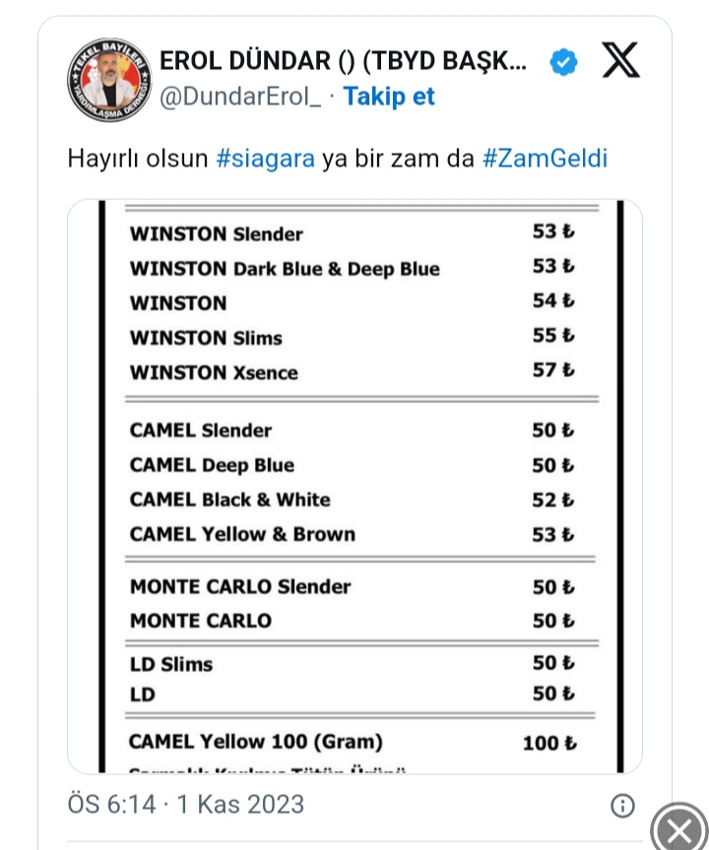Click the CAMEL Yellow & Brown row

click(353, 535)
